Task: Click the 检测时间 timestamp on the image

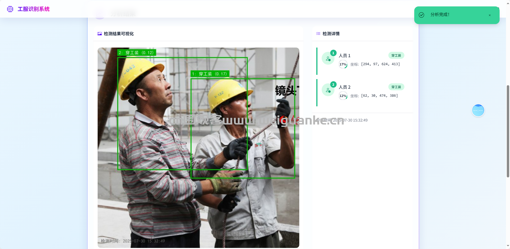Action: pos(133,241)
